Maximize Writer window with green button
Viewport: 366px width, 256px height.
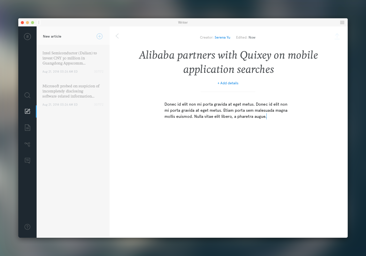tap(33, 23)
